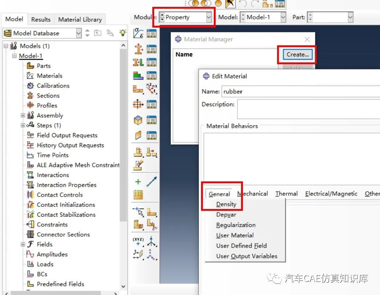Expand the Steps (1) tree node
This screenshot has height=295, width=380.
tap(23, 125)
